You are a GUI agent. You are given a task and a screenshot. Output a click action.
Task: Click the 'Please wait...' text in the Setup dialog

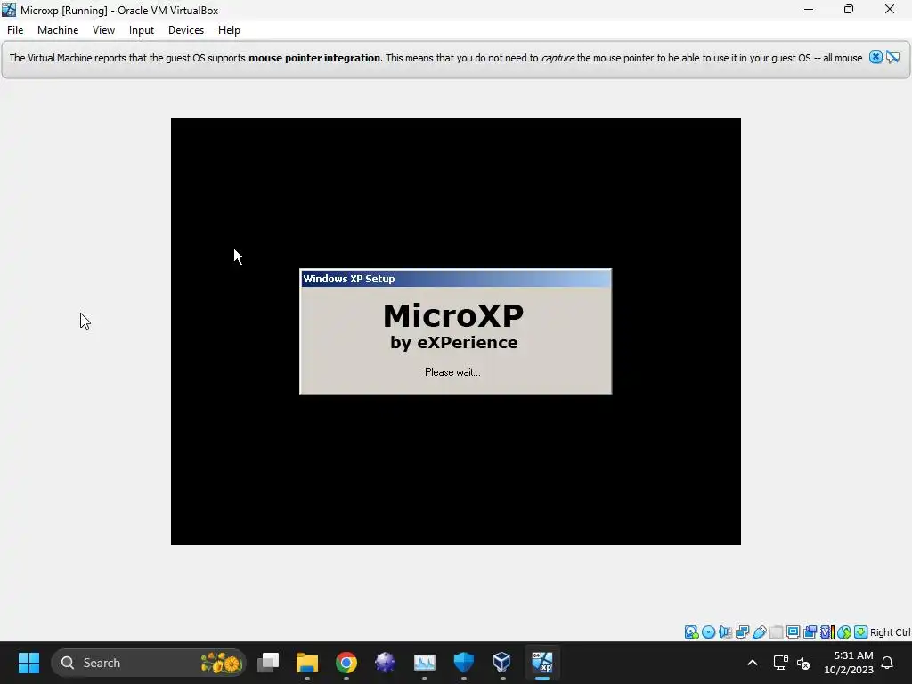[452, 372]
